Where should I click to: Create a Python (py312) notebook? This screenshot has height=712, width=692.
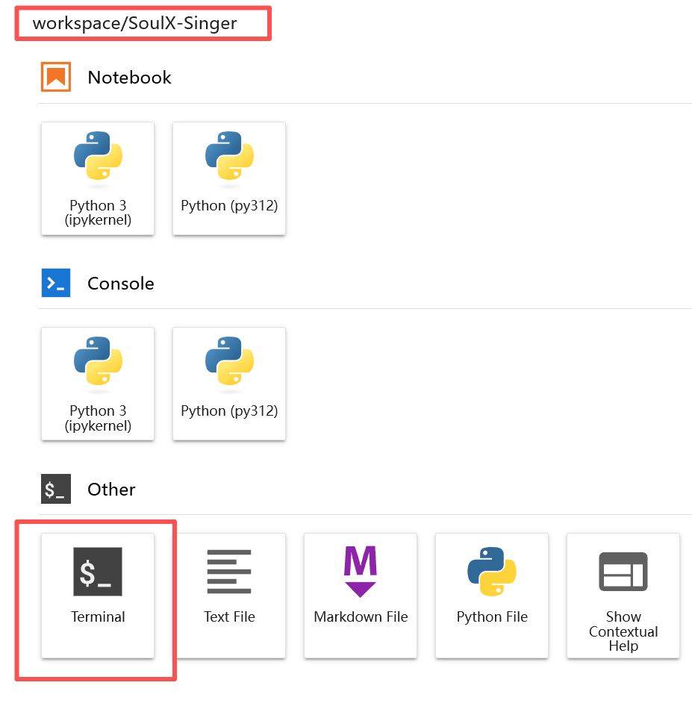[229, 178]
